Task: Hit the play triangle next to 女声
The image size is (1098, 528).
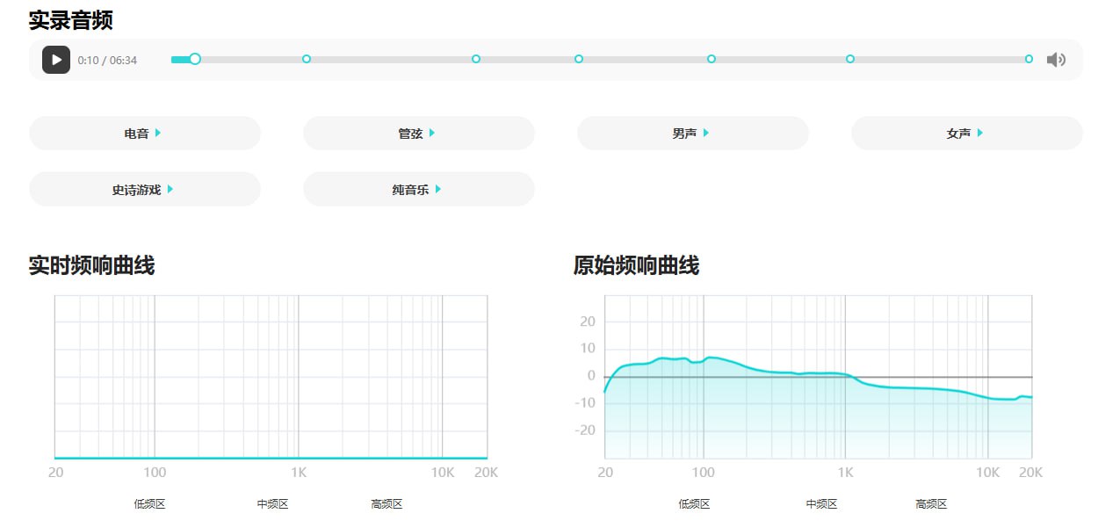Action: pos(980,133)
